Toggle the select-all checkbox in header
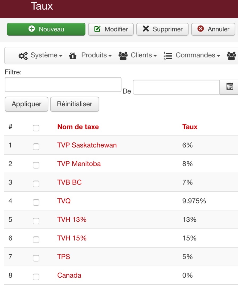The image size is (238, 288). (x=36, y=128)
